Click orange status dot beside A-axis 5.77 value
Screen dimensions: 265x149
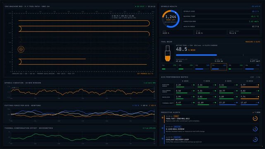click(258, 85)
